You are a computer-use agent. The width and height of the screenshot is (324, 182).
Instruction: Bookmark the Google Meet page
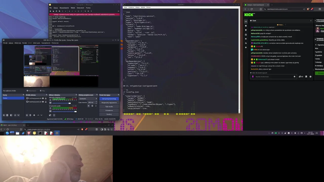click(x=21, y=129)
